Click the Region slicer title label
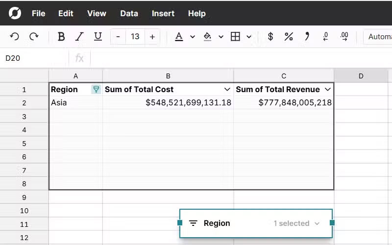Image resolution: width=392 pixels, height=245 pixels. 217,223
